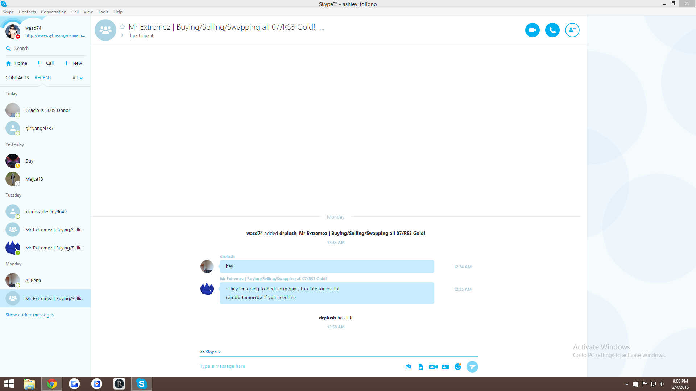The image size is (696, 391).
Task: Click the send file icon
Action: click(x=420, y=367)
